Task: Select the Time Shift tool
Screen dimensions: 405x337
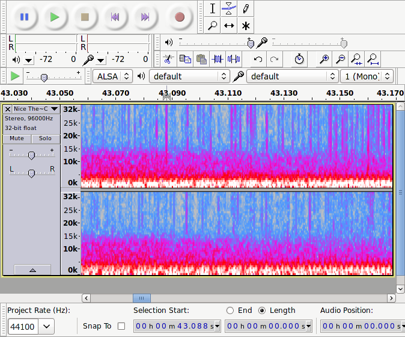Action: [229, 26]
